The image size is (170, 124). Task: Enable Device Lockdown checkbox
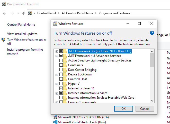click(61, 74)
